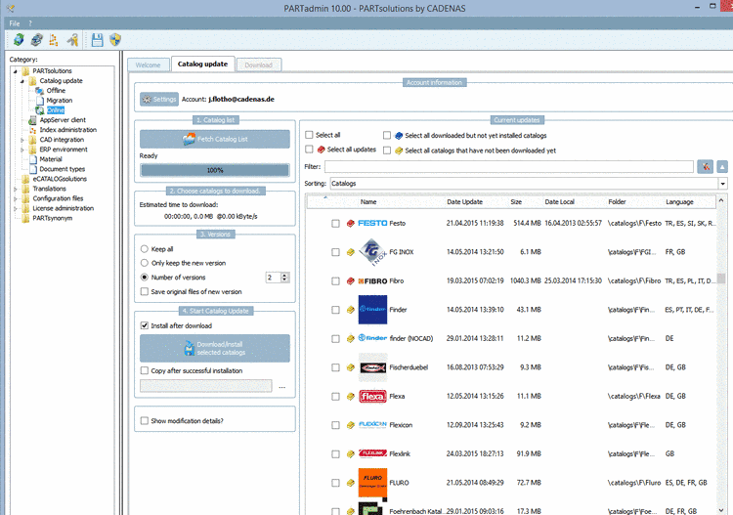The height and width of the screenshot is (515, 733).
Task: Check Show modification details
Action: pos(145,420)
